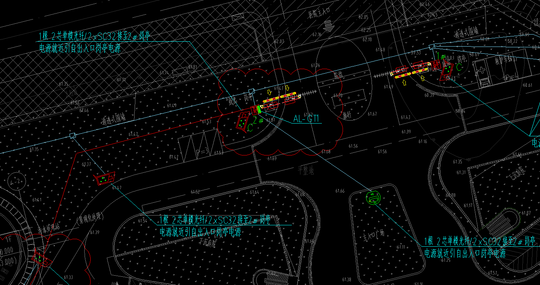Select the ambulance cross symbol at 救护车站
Viewport: 540px width, 285px height.
pos(482,71)
